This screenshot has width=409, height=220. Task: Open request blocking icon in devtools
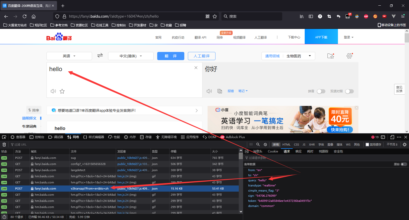tap(265, 145)
